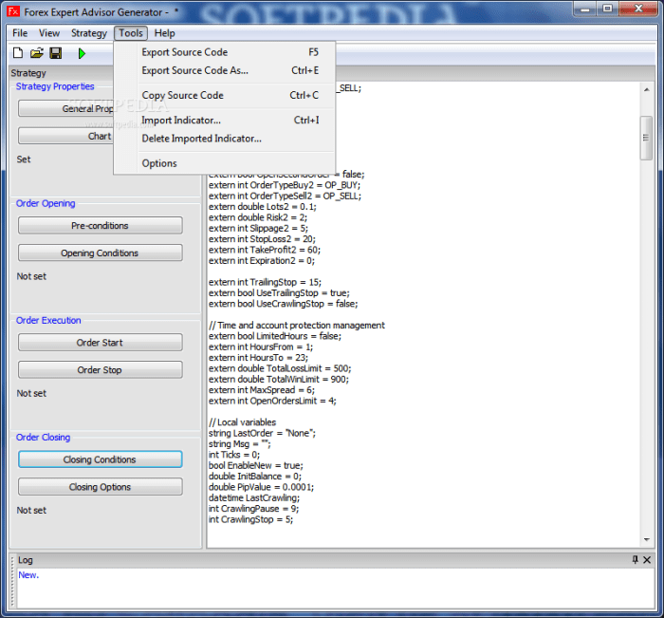
Task: Click the Order Stop button
Action: [x=100, y=370]
